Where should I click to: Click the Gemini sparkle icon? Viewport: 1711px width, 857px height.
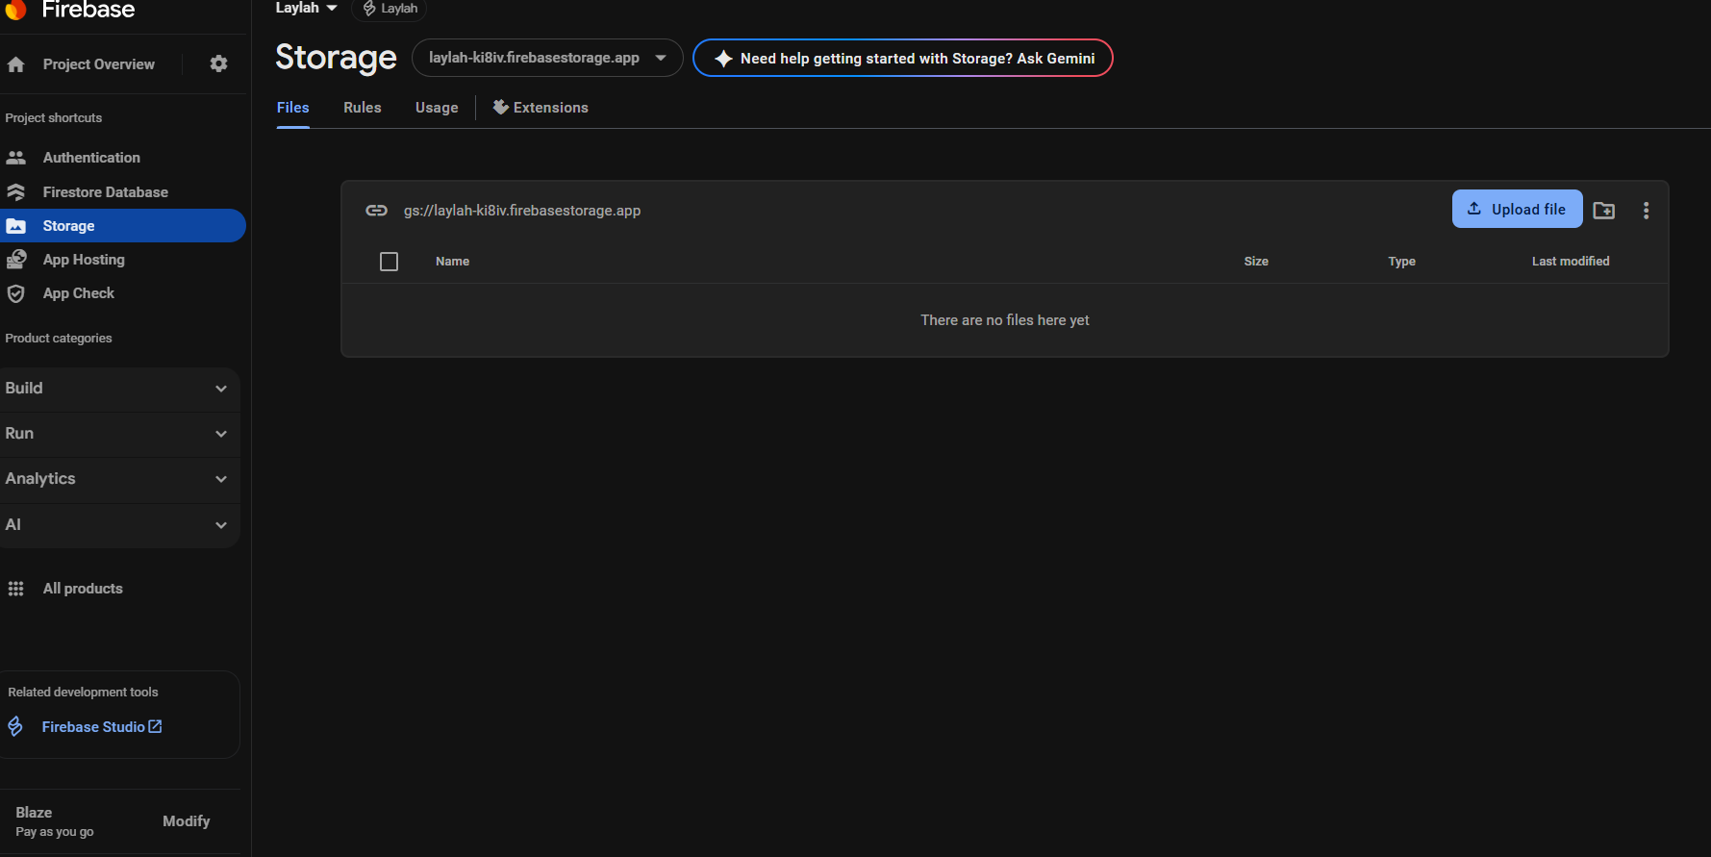click(x=724, y=59)
